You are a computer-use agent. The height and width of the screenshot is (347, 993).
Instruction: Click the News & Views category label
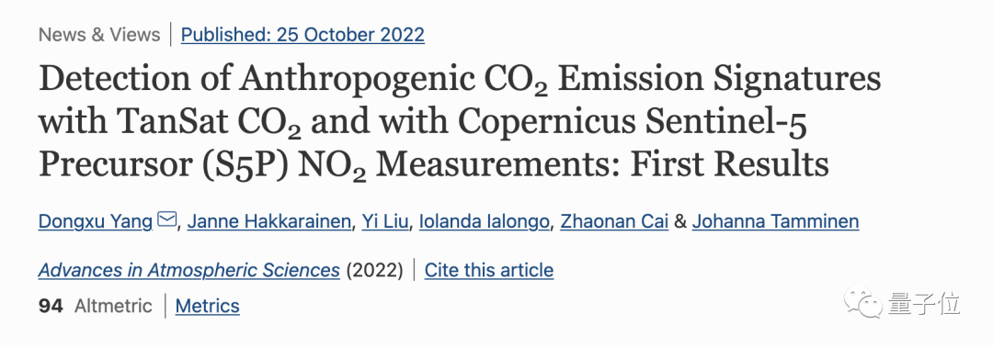coord(99,34)
